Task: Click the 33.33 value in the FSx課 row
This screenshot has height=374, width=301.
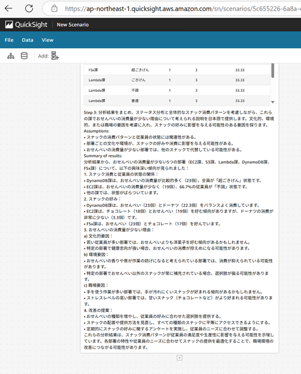Action: [240, 70]
